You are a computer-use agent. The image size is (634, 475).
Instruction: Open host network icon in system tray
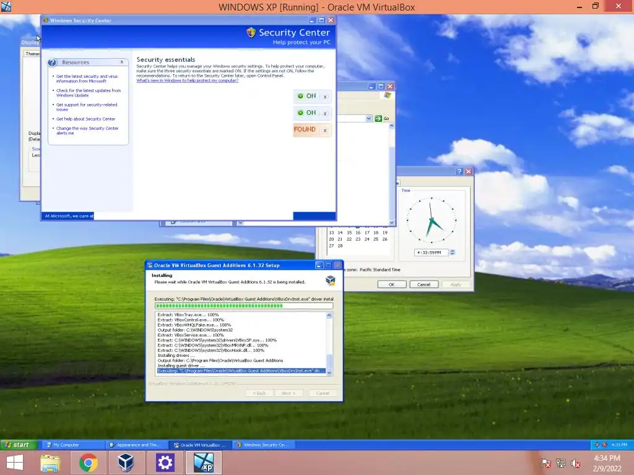(x=561, y=463)
